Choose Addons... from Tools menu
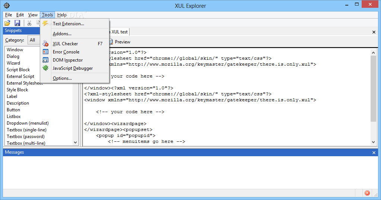The height and width of the screenshot is (200, 381). (74, 34)
